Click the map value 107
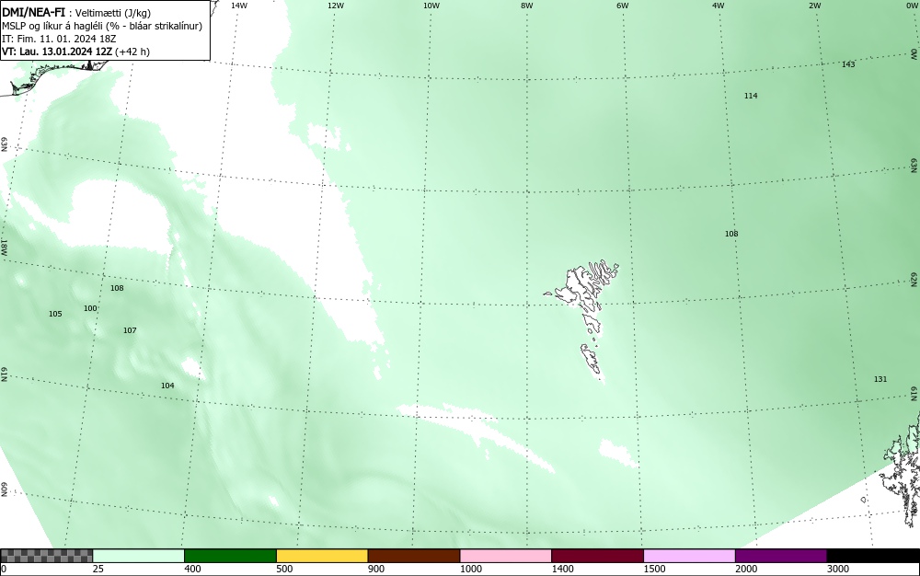This screenshot has width=920, height=576. pos(130,330)
